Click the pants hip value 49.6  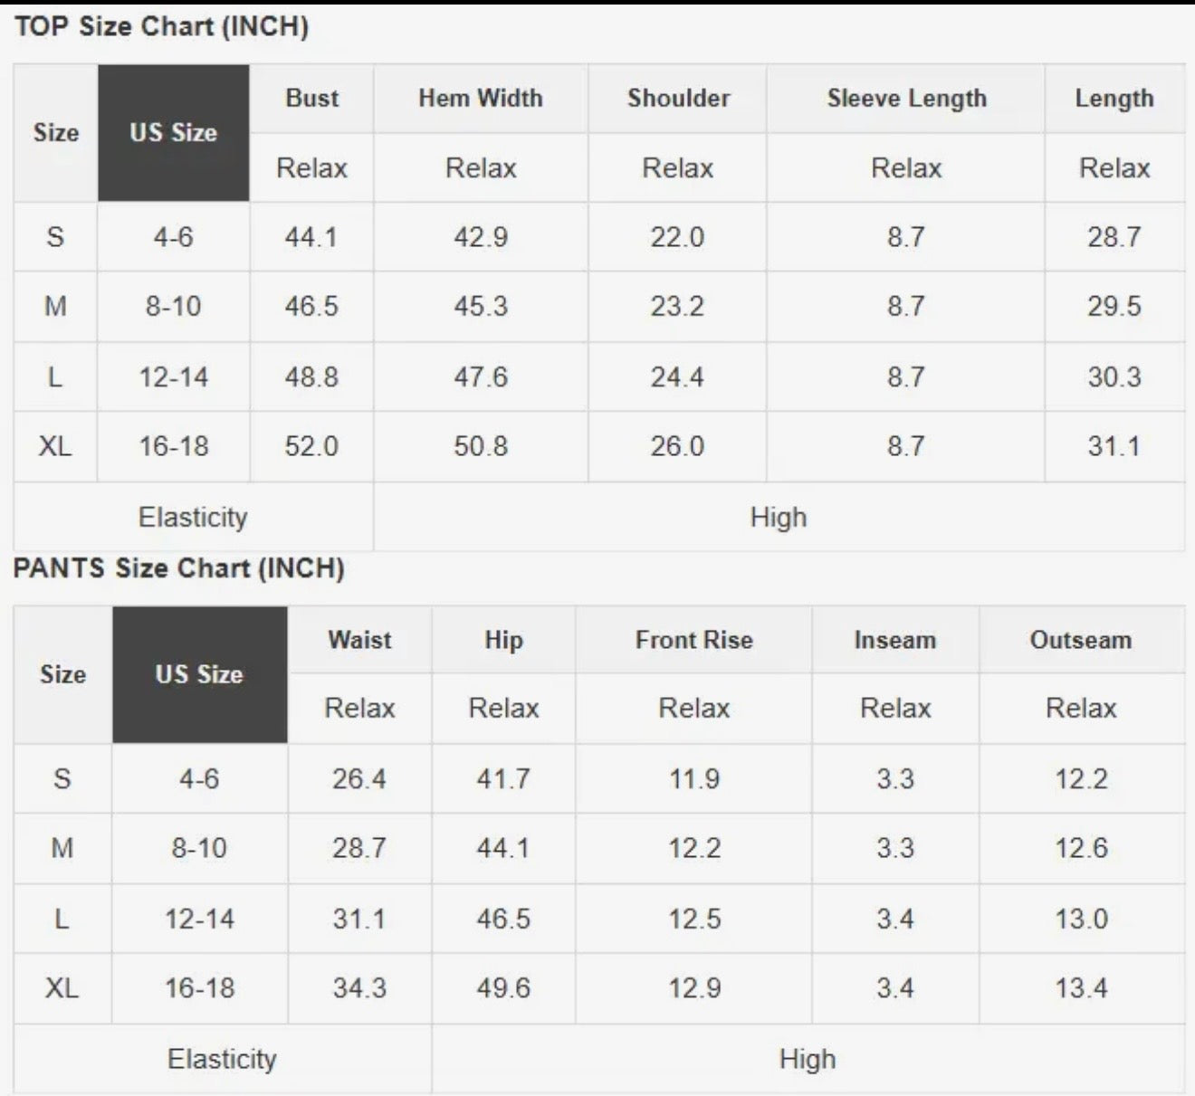click(x=503, y=988)
